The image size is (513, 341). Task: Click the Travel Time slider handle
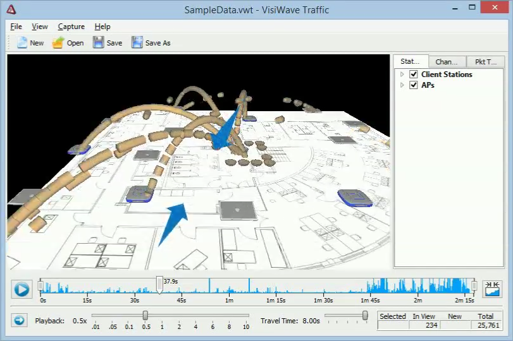pyautogui.click(x=365, y=315)
